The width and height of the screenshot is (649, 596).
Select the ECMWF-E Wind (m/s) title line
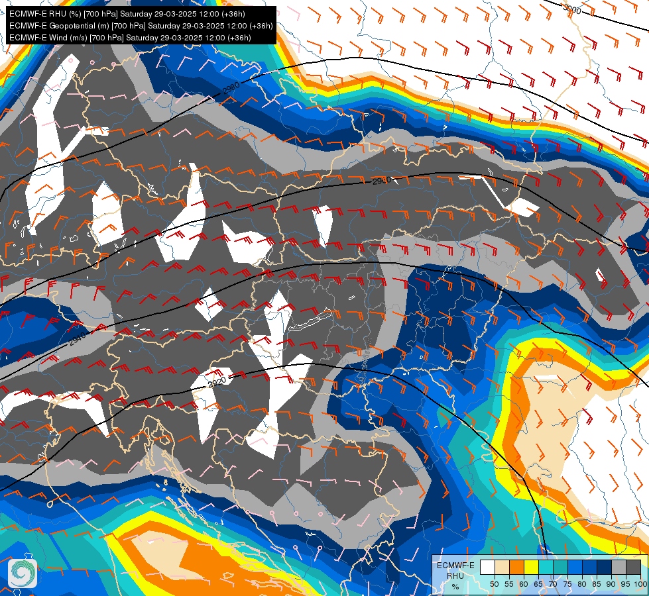pos(130,38)
